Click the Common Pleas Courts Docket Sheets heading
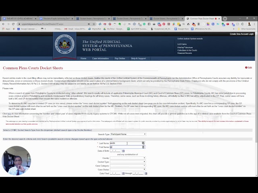The image size is (258, 193). [x=33, y=68]
